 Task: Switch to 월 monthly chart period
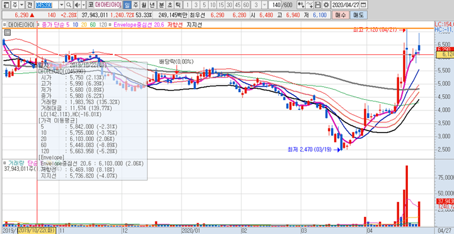(144, 5)
